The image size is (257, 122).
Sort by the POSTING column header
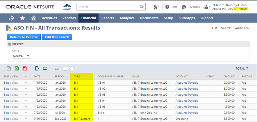247,76
